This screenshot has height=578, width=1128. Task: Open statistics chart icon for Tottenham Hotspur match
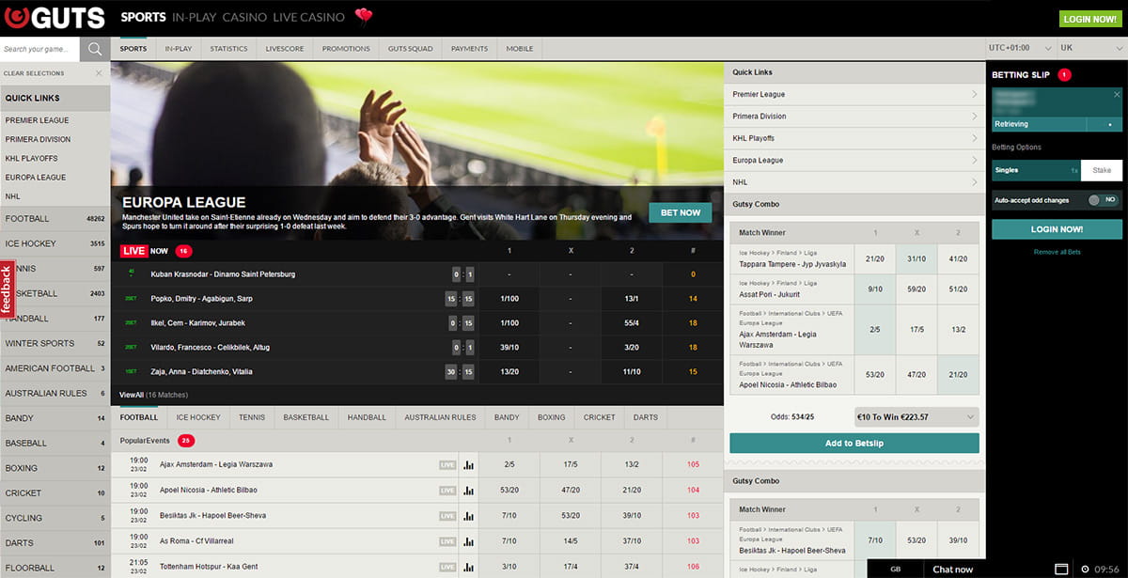tap(469, 566)
